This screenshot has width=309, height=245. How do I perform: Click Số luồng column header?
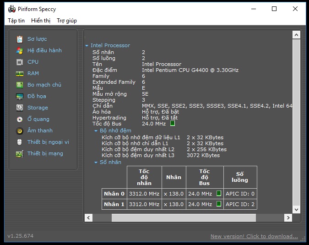(240, 177)
